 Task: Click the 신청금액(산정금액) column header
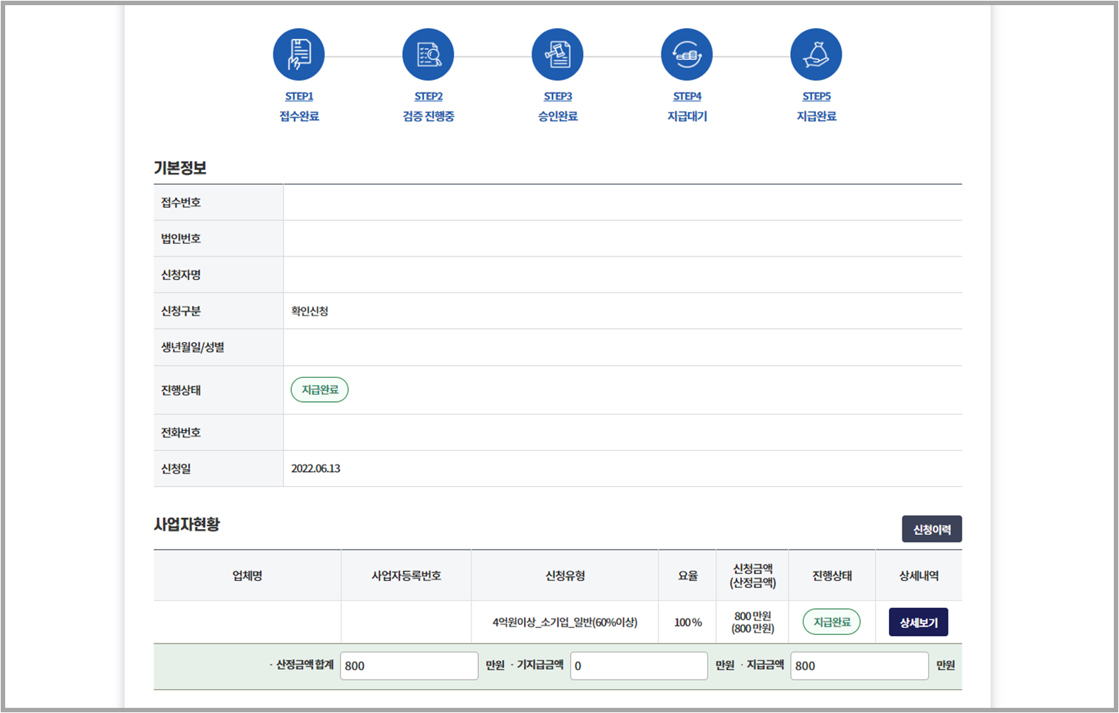pyautogui.click(x=753, y=576)
